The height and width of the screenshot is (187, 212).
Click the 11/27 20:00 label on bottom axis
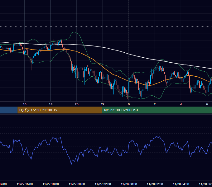[x=77, y=184]
